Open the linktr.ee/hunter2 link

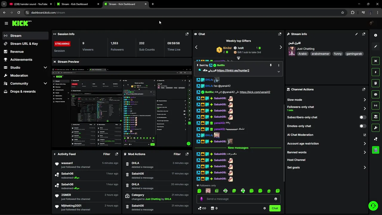coord(233,70)
